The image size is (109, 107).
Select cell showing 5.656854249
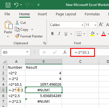(43, 96)
